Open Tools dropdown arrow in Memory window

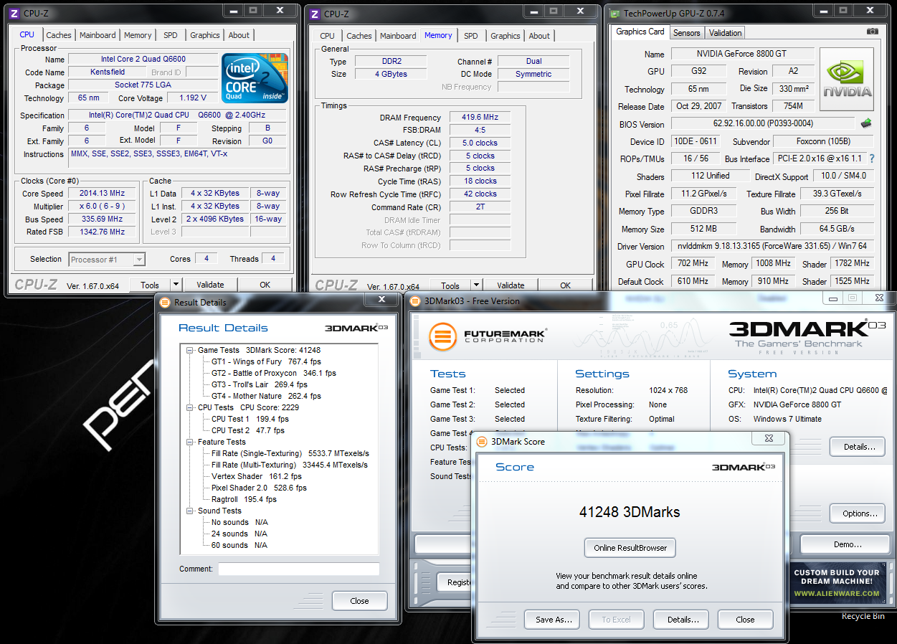[477, 285]
